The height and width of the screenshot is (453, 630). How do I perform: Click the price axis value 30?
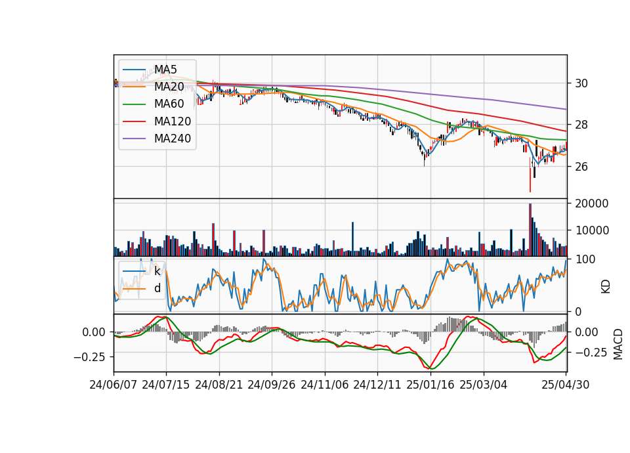pos(581,83)
